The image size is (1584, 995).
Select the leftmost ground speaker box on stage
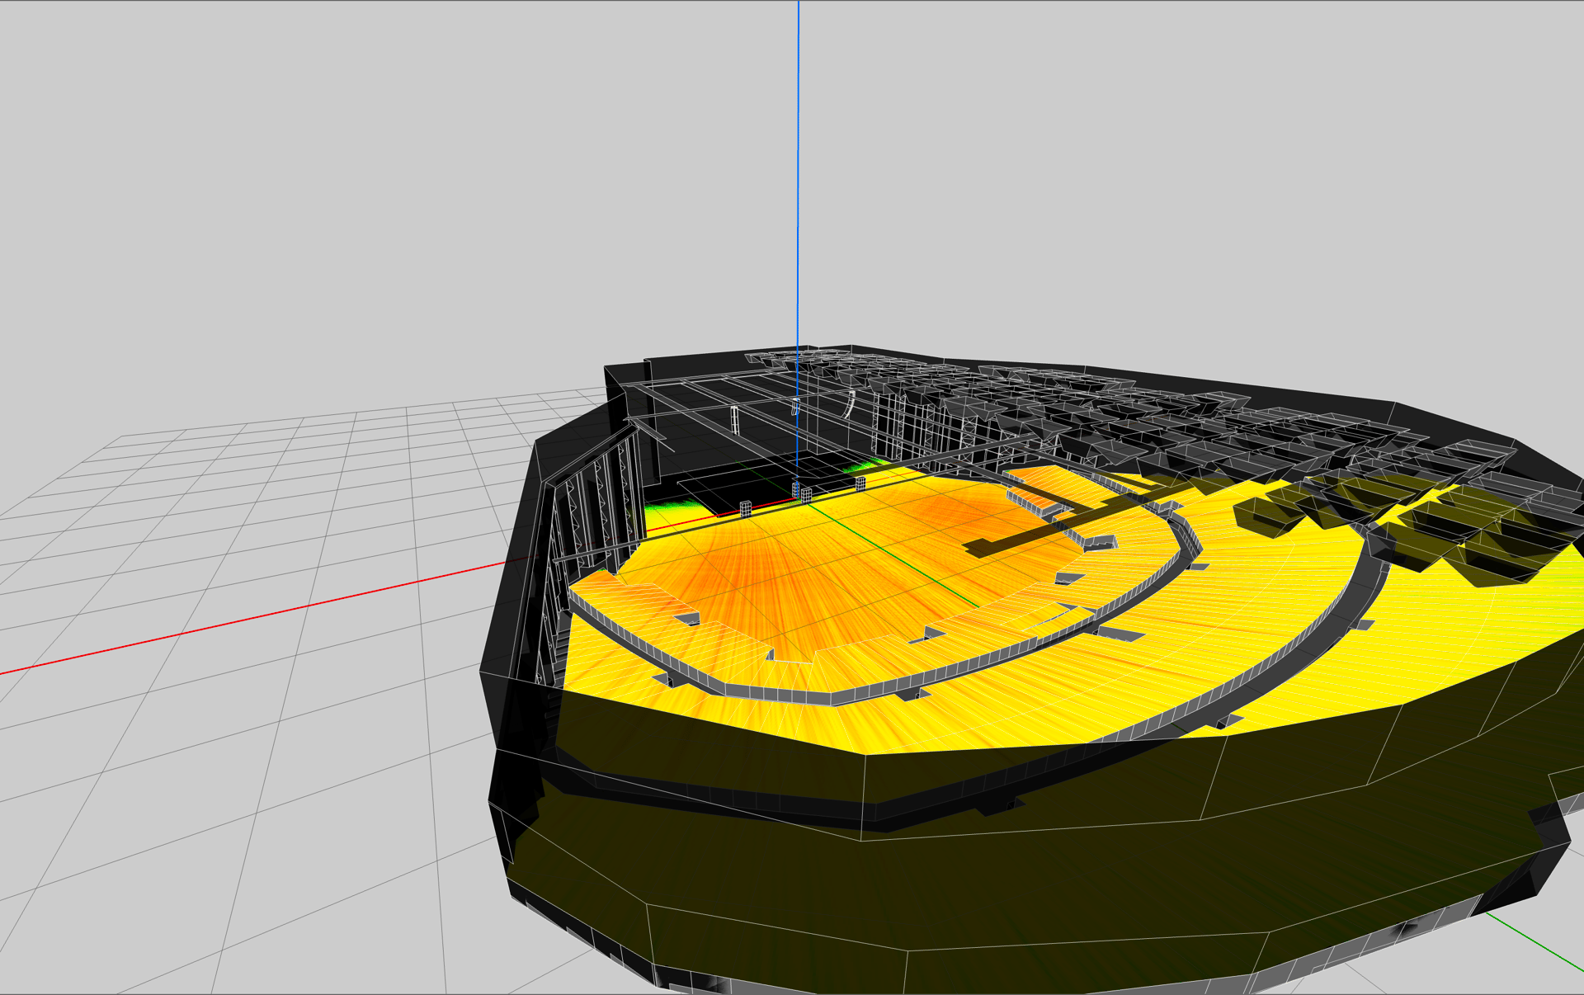point(746,509)
